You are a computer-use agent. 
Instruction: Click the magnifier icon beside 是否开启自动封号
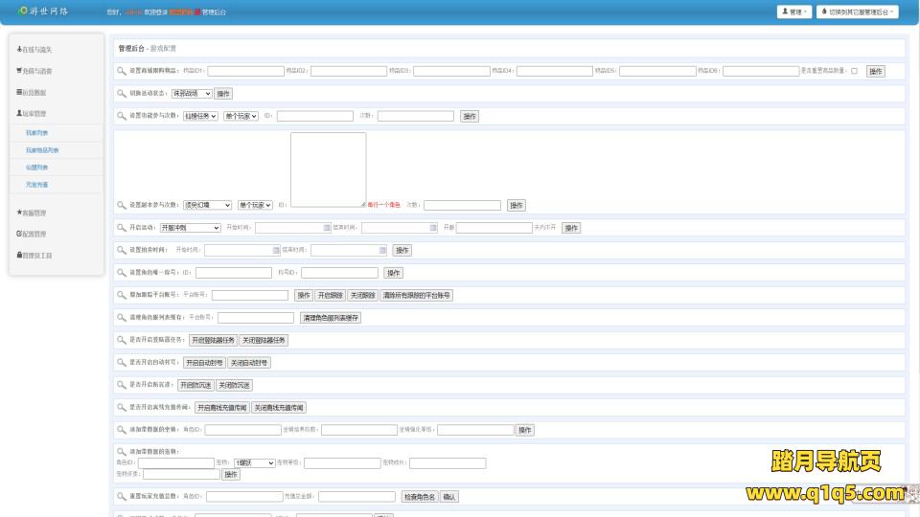tap(121, 363)
